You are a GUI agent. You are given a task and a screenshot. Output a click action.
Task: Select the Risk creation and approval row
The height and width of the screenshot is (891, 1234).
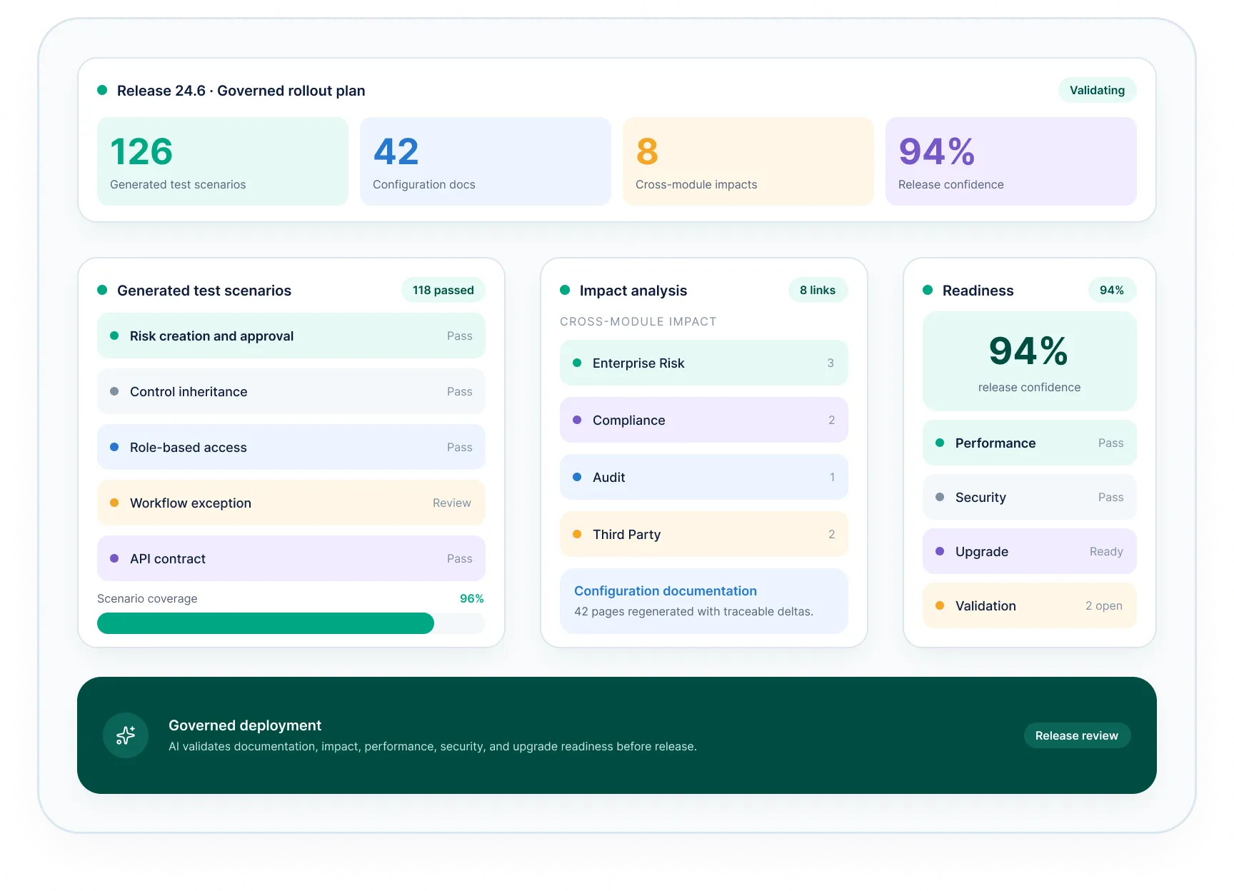coord(291,336)
